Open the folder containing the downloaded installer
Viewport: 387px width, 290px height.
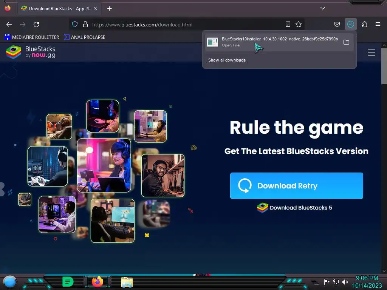click(346, 42)
